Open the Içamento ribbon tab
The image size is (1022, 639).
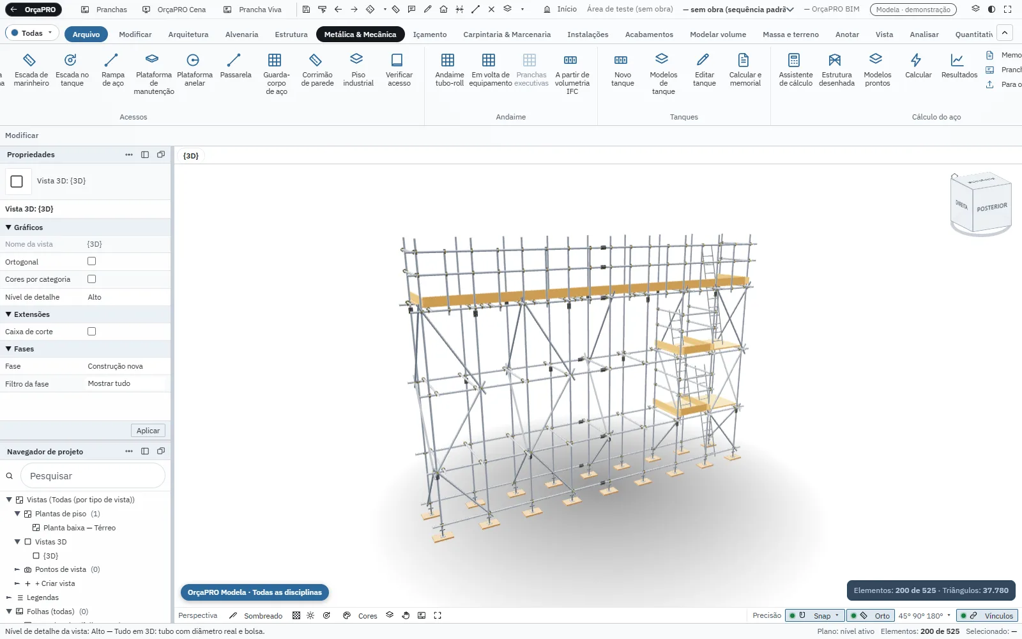(x=429, y=35)
